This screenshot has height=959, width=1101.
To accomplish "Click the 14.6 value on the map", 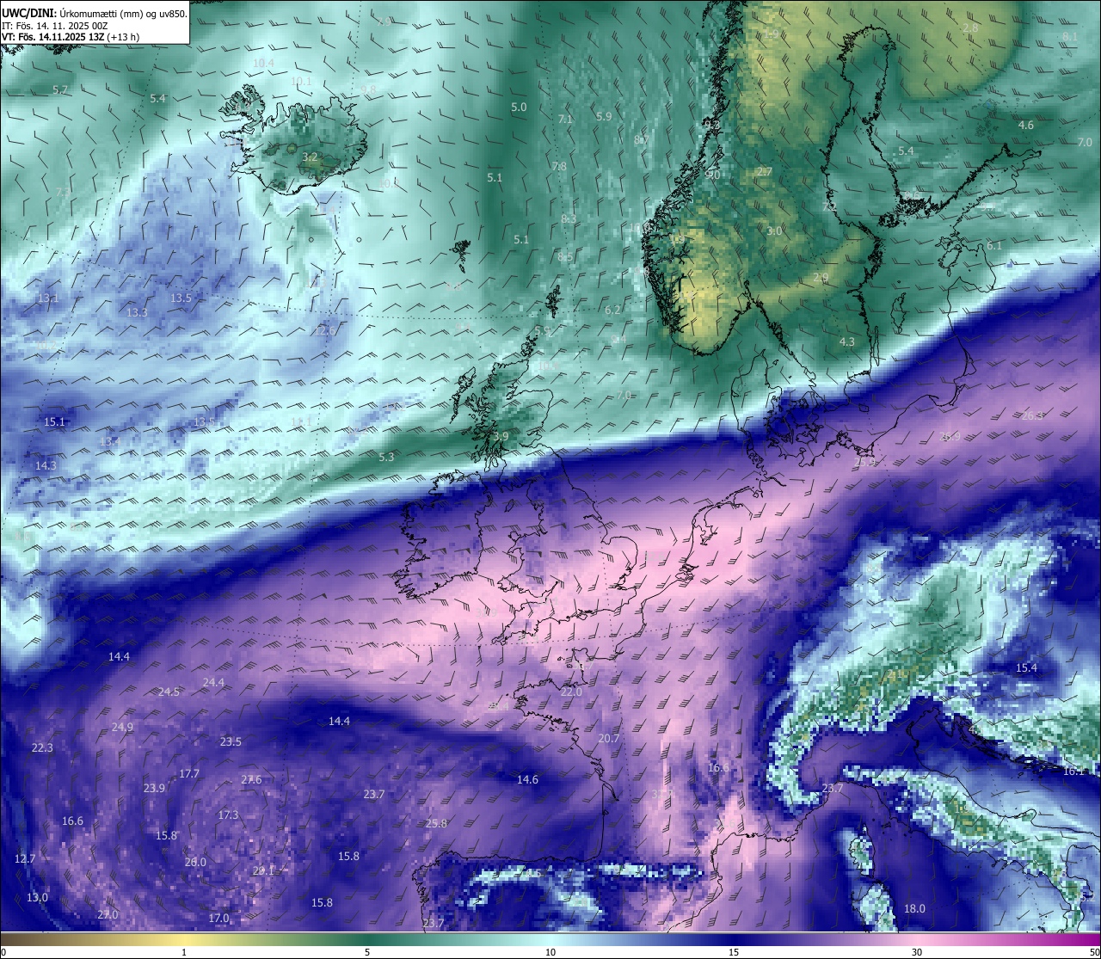I will (527, 780).
